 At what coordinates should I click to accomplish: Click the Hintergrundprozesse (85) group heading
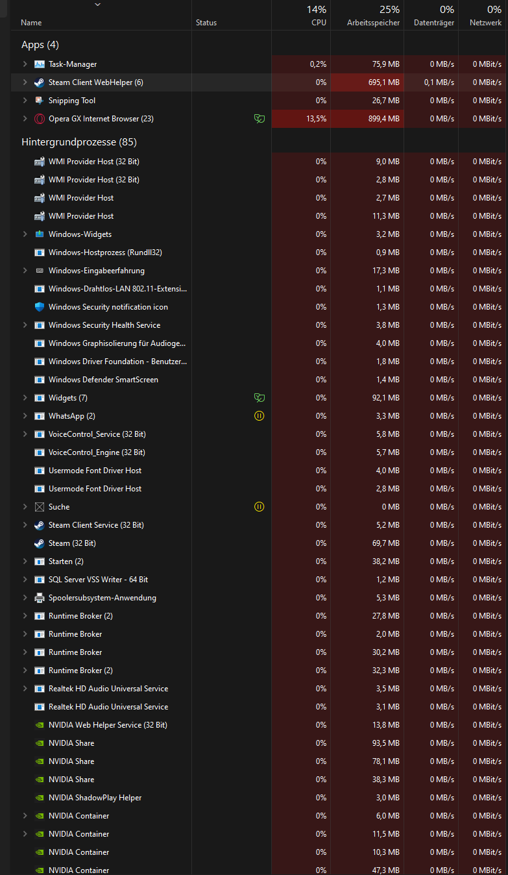[79, 142]
